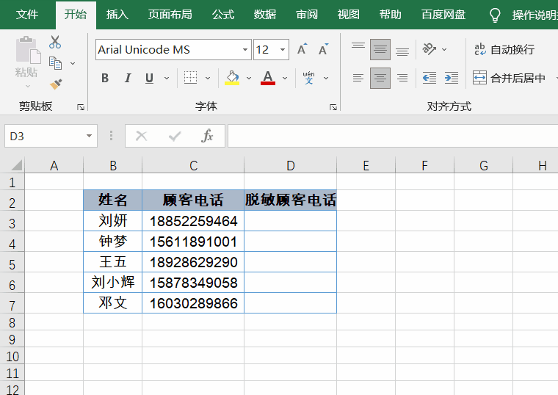Click 自动换行 wrap text button

point(504,49)
